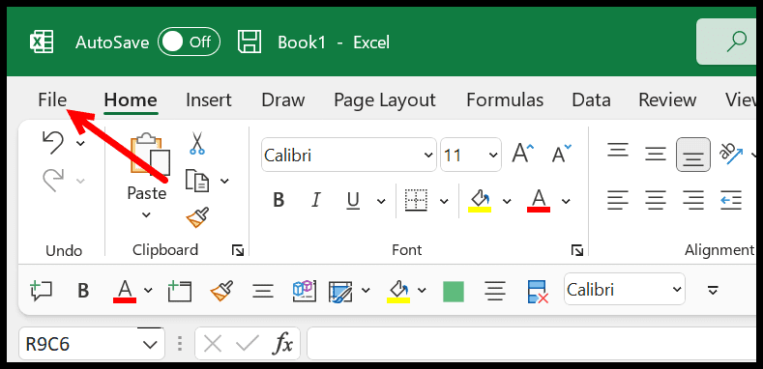Toggle Italic formatting in Font group
Viewport: 763px width, 369px height.
click(316, 200)
